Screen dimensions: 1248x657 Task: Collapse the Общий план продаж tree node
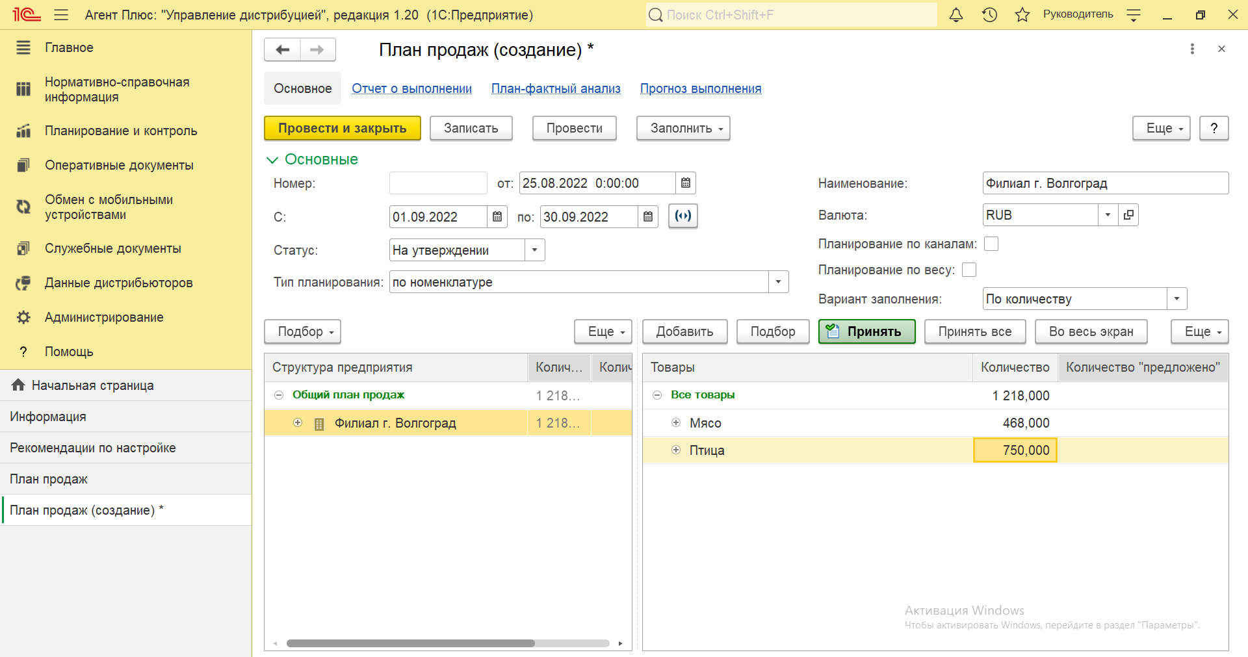coord(279,395)
